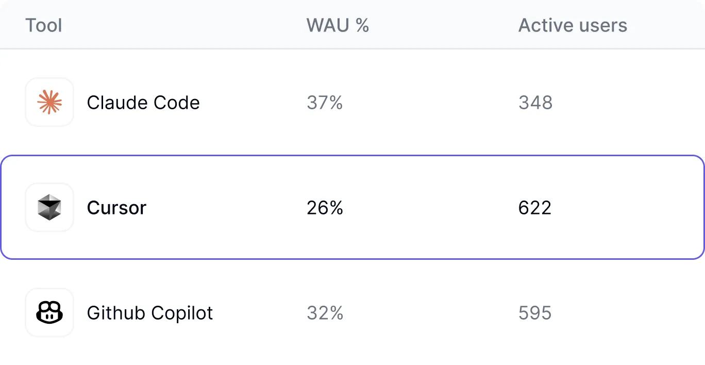This screenshot has width=705, height=365.
Task: Click the Github Copilot icon
Action: pyautogui.click(x=49, y=312)
